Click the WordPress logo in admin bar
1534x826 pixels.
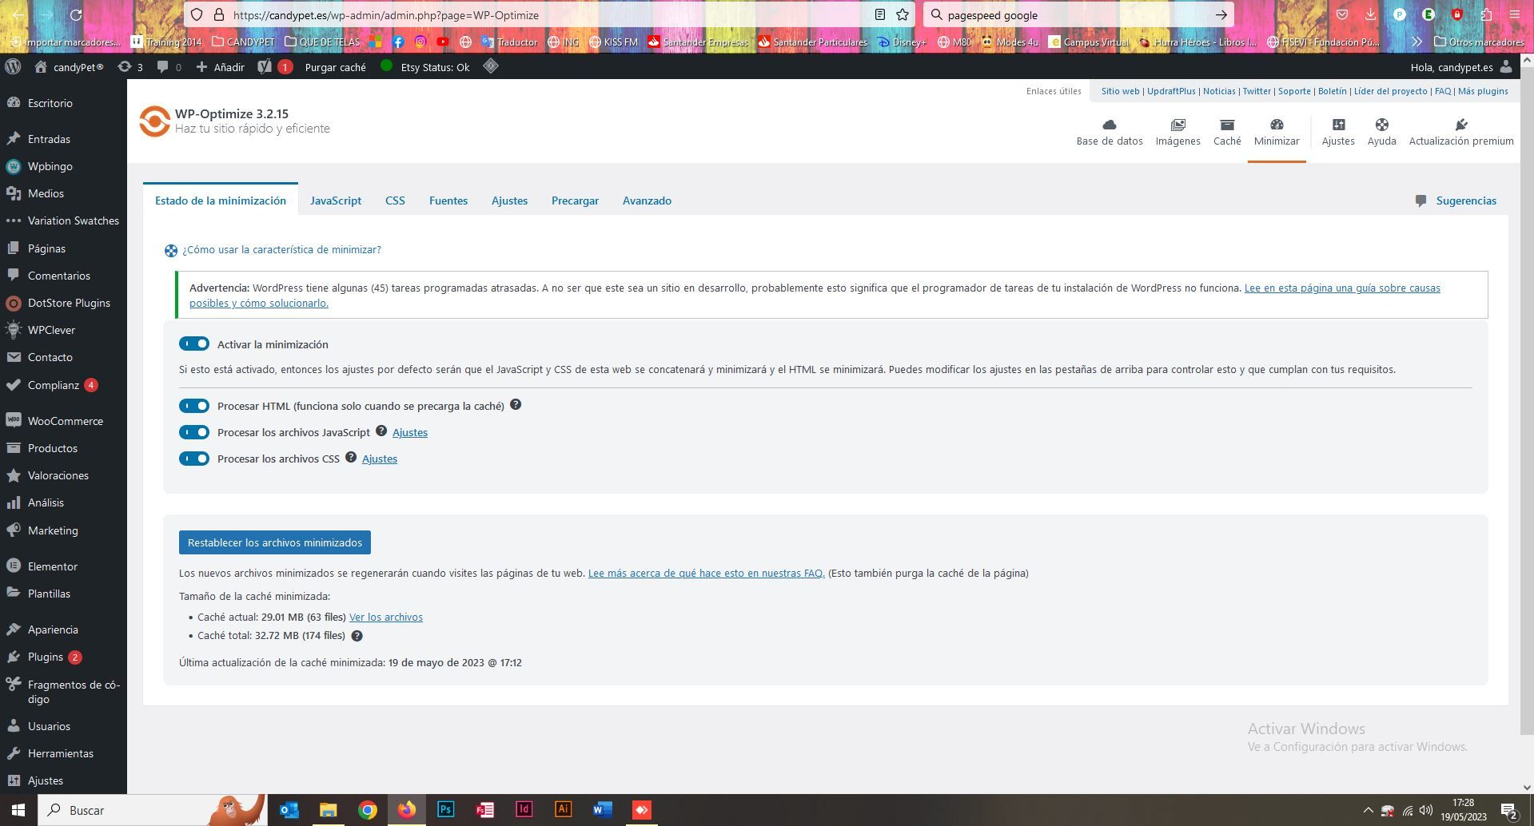13,67
